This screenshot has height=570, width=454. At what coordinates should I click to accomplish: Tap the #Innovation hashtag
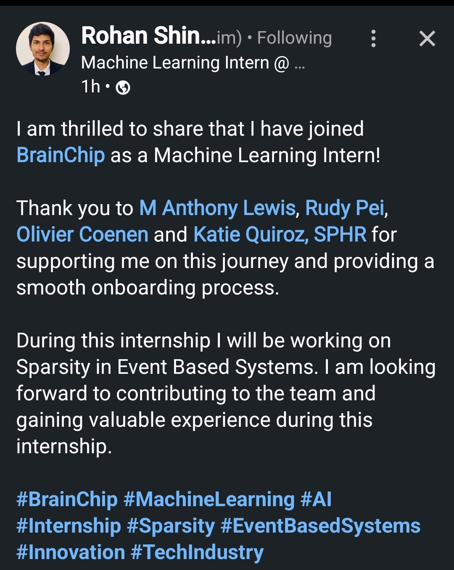(71, 552)
